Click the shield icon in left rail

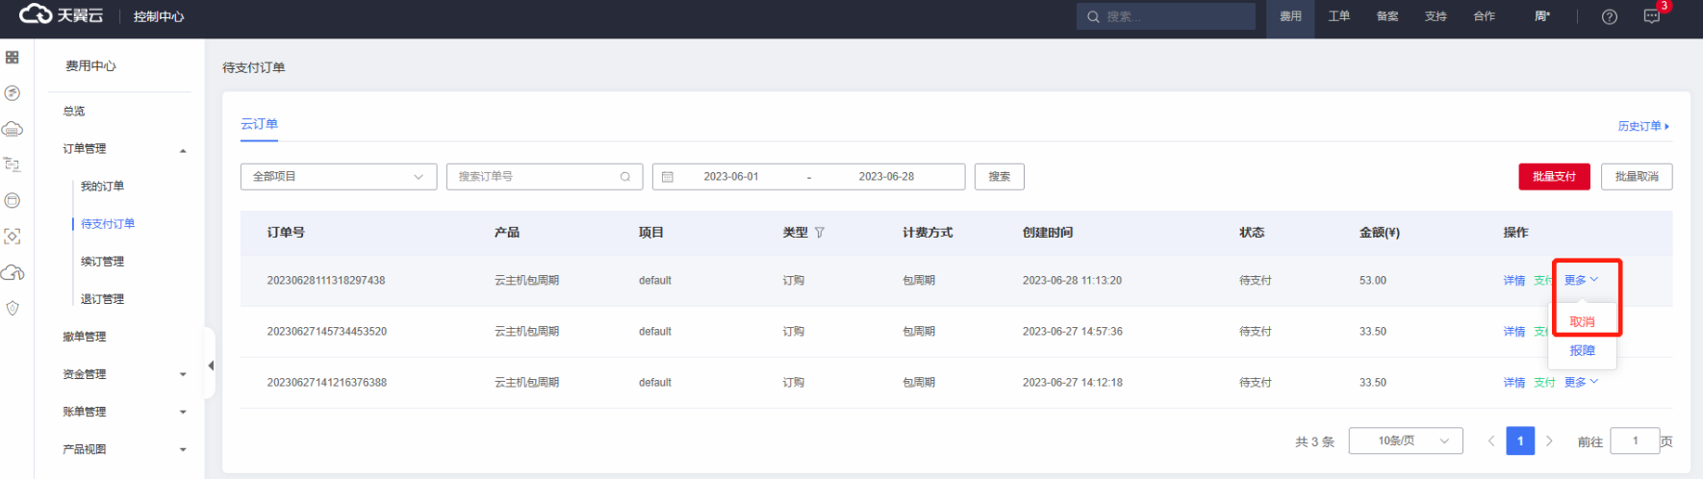click(13, 309)
